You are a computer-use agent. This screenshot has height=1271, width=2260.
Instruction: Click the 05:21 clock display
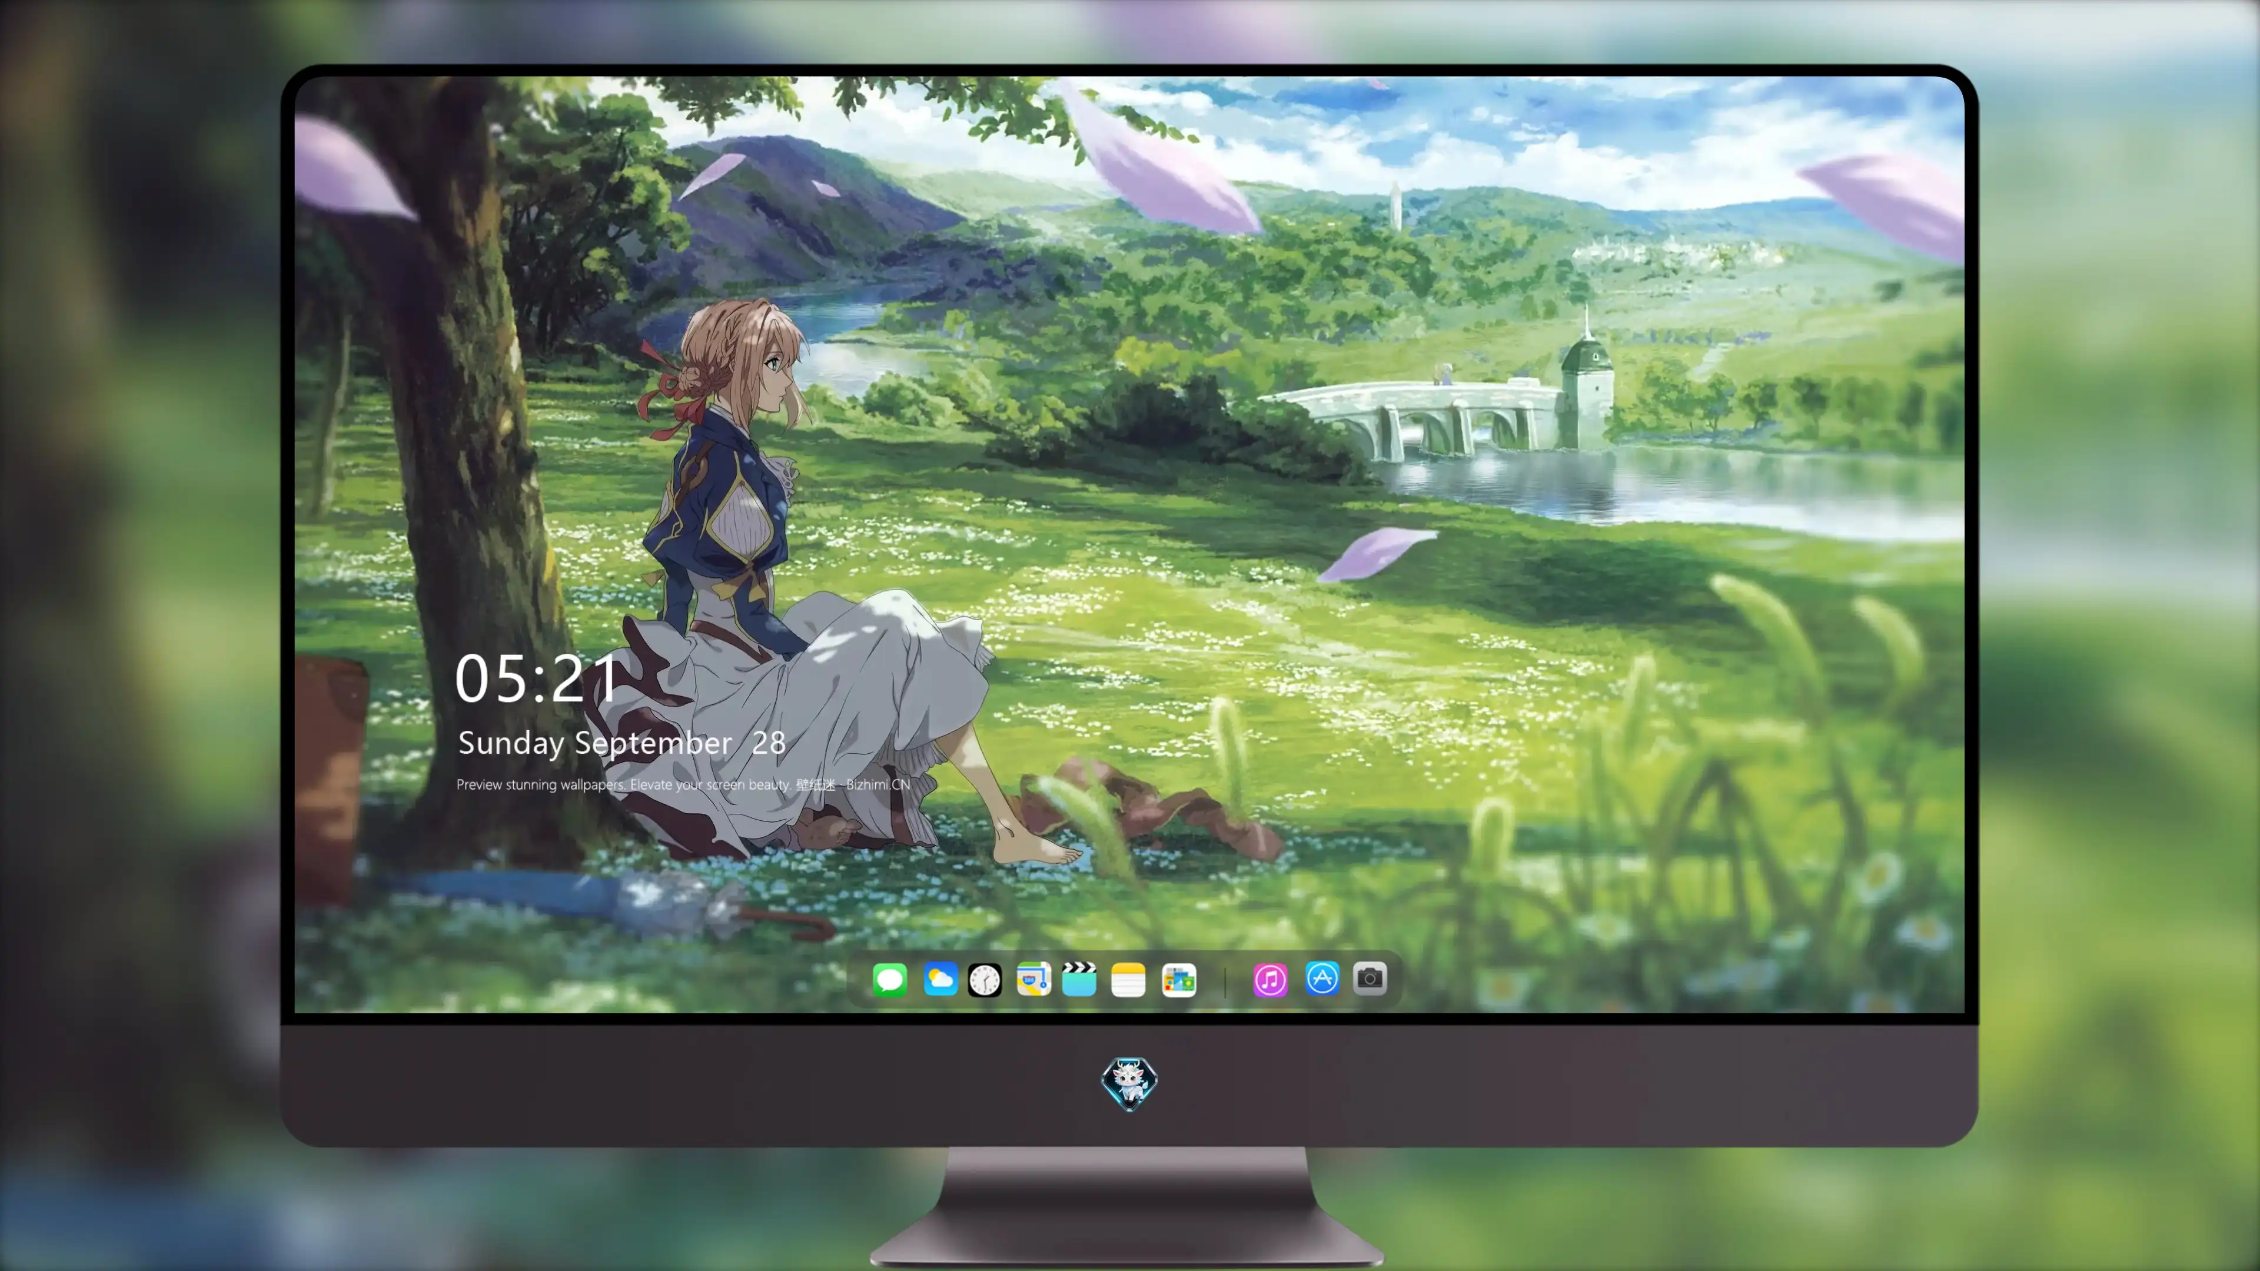(x=537, y=679)
